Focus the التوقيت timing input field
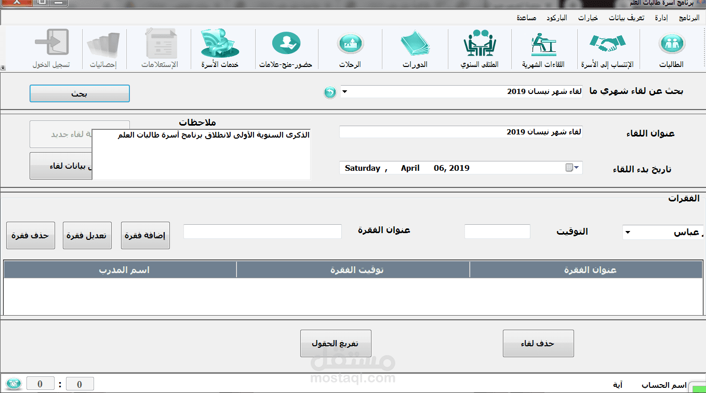706x393 pixels. tap(497, 232)
